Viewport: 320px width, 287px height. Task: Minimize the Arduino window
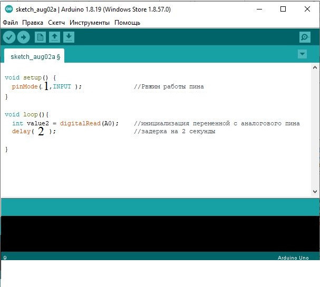(259, 9)
